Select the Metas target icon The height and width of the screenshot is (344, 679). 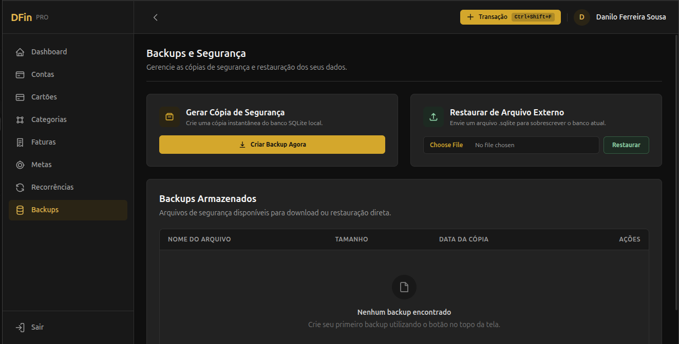[x=20, y=165]
